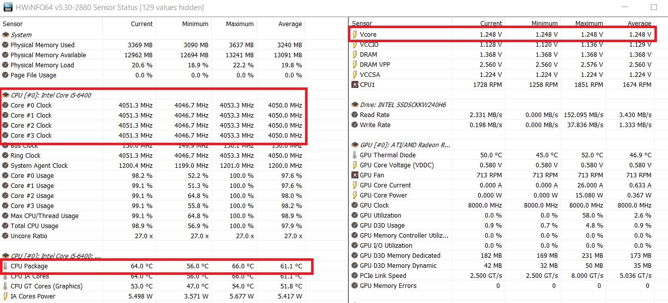Click the Total CPU Usage sensor icon

point(6,226)
